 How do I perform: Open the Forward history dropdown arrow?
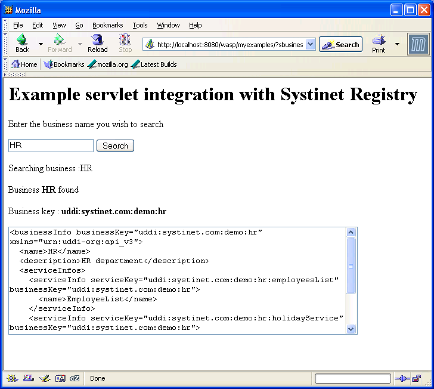tap(80, 44)
